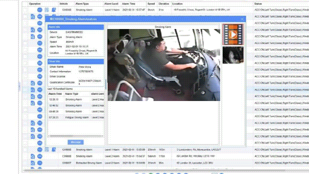Open more options for the 15:07:47 alarm row
The image size is (309, 174).
click(40, 10)
